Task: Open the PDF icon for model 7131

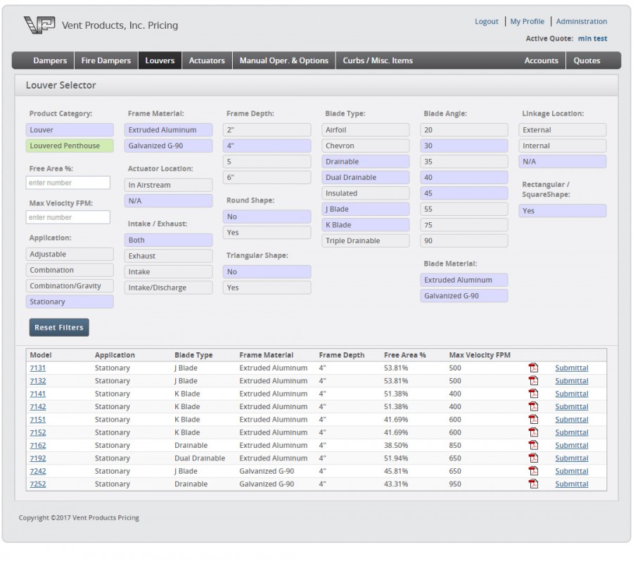Action: click(533, 368)
